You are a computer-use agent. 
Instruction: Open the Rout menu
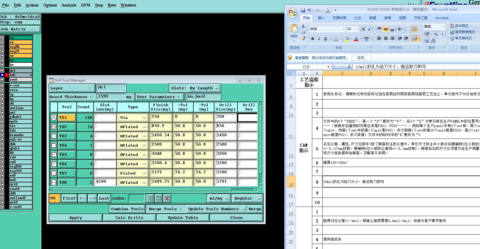[x=112, y=5]
